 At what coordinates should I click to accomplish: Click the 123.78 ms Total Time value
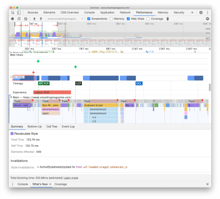tap(33, 140)
